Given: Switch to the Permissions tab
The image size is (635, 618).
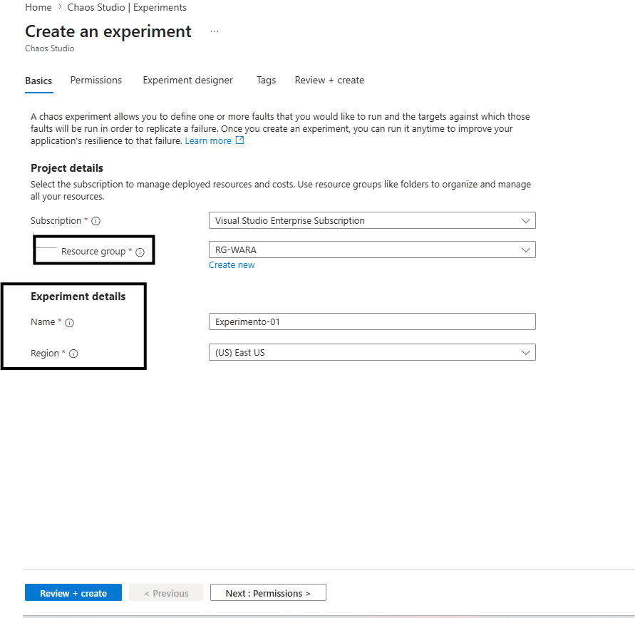Looking at the screenshot, I should (95, 81).
